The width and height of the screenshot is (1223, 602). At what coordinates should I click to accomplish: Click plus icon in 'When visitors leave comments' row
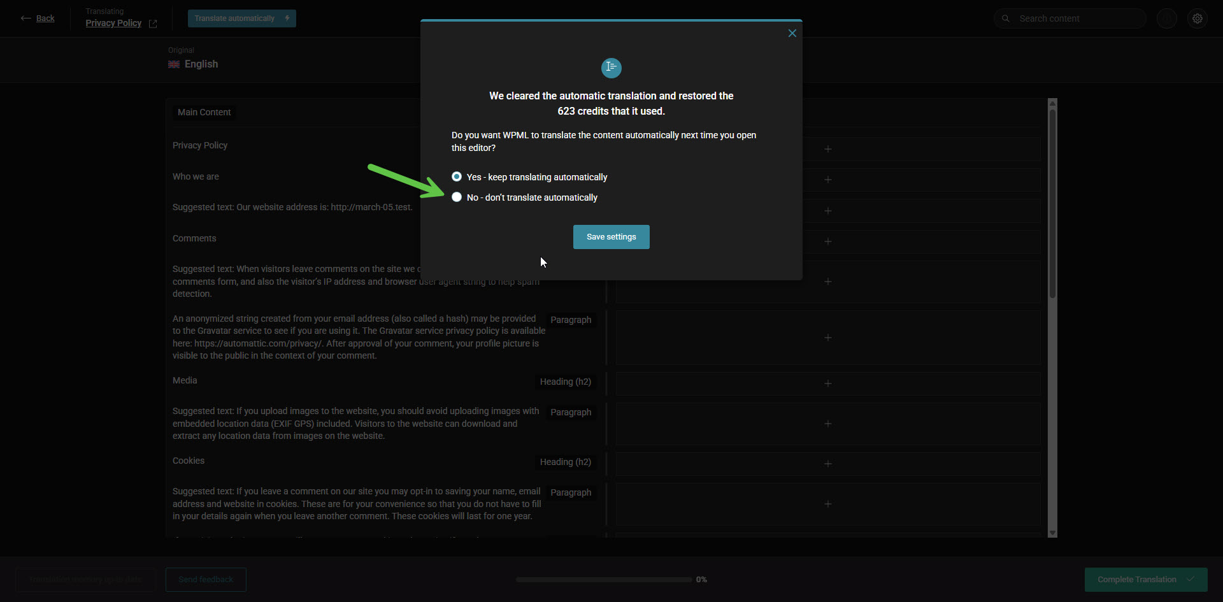pos(827,282)
